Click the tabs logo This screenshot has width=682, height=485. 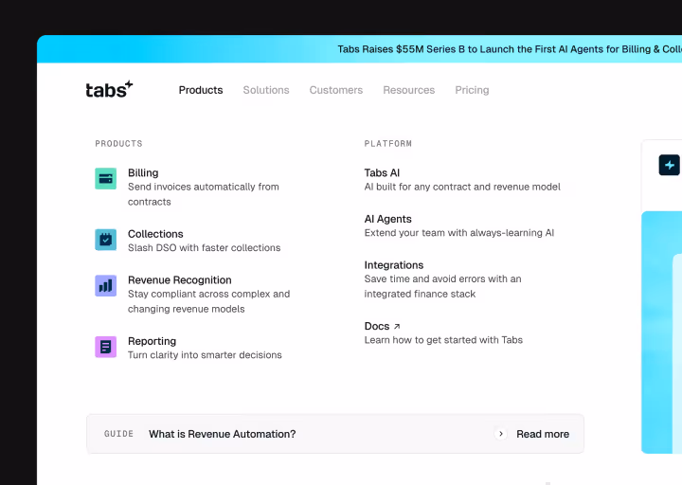[109, 90]
